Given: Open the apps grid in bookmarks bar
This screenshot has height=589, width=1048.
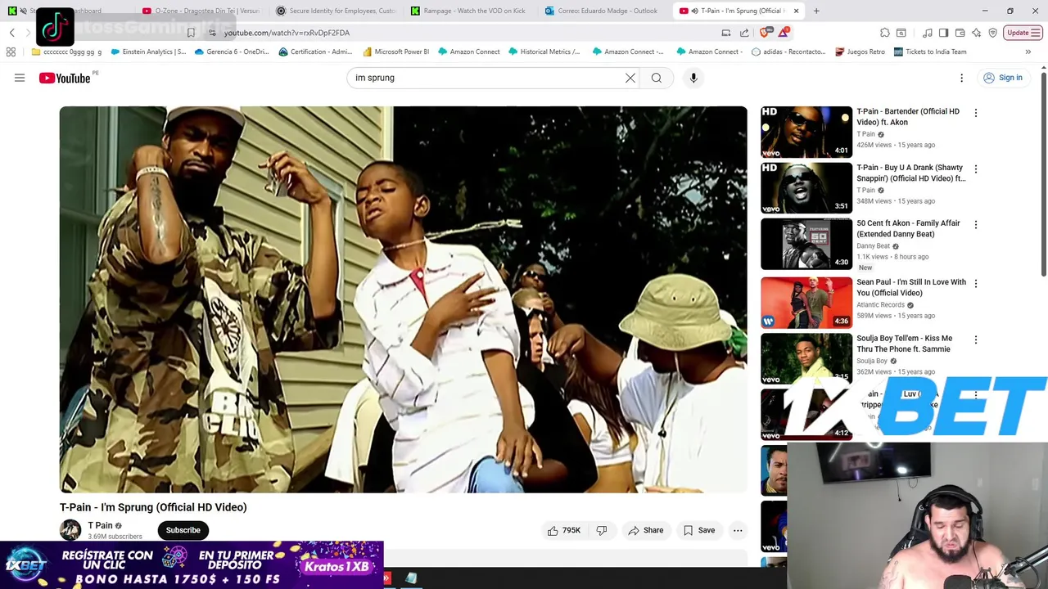Looking at the screenshot, I should coord(11,52).
